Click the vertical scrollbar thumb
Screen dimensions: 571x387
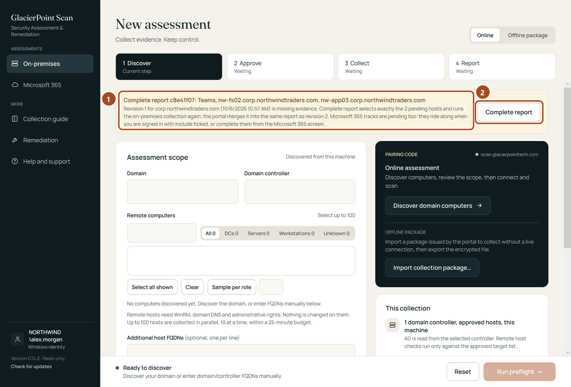[x=567, y=168]
